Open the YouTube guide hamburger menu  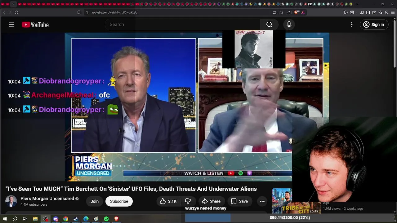[x=11, y=24]
